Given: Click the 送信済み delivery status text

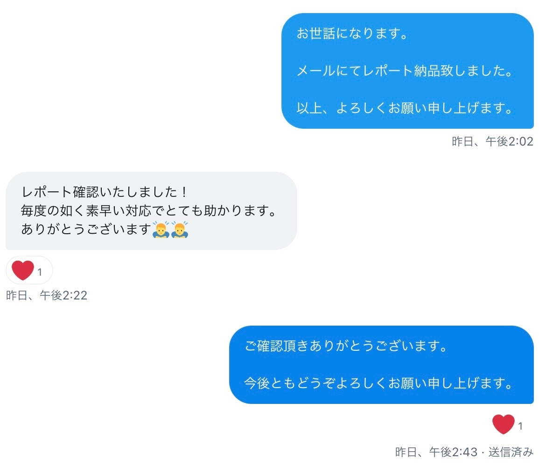Looking at the screenshot, I should pyautogui.click(x=511, y=452).
